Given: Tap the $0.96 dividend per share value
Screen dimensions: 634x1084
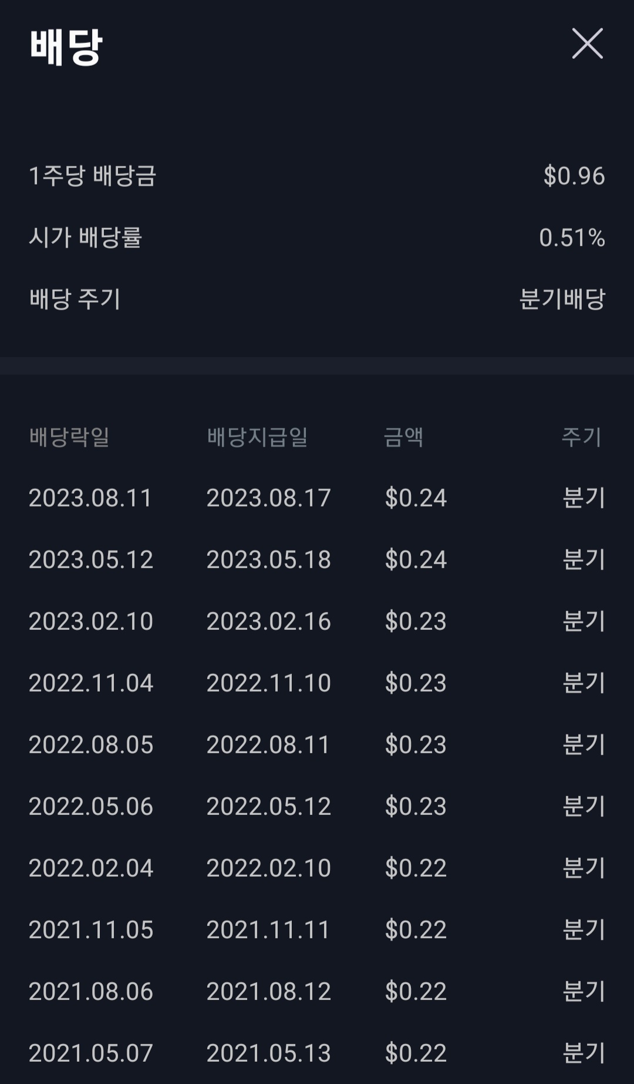Looking at the screenshot, I should pyautogui.click(x=574, y=176).
